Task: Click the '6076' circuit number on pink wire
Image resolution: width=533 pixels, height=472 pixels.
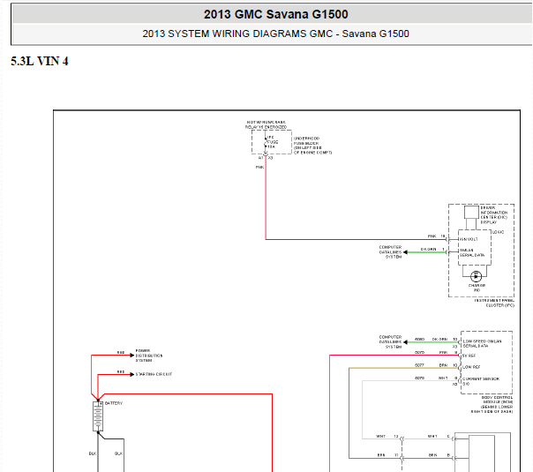Action: point(419,352)
